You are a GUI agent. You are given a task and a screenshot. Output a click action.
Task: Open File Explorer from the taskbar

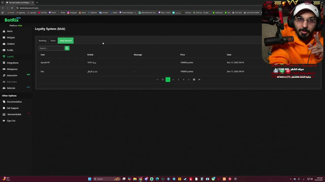[x=135, y=179]
